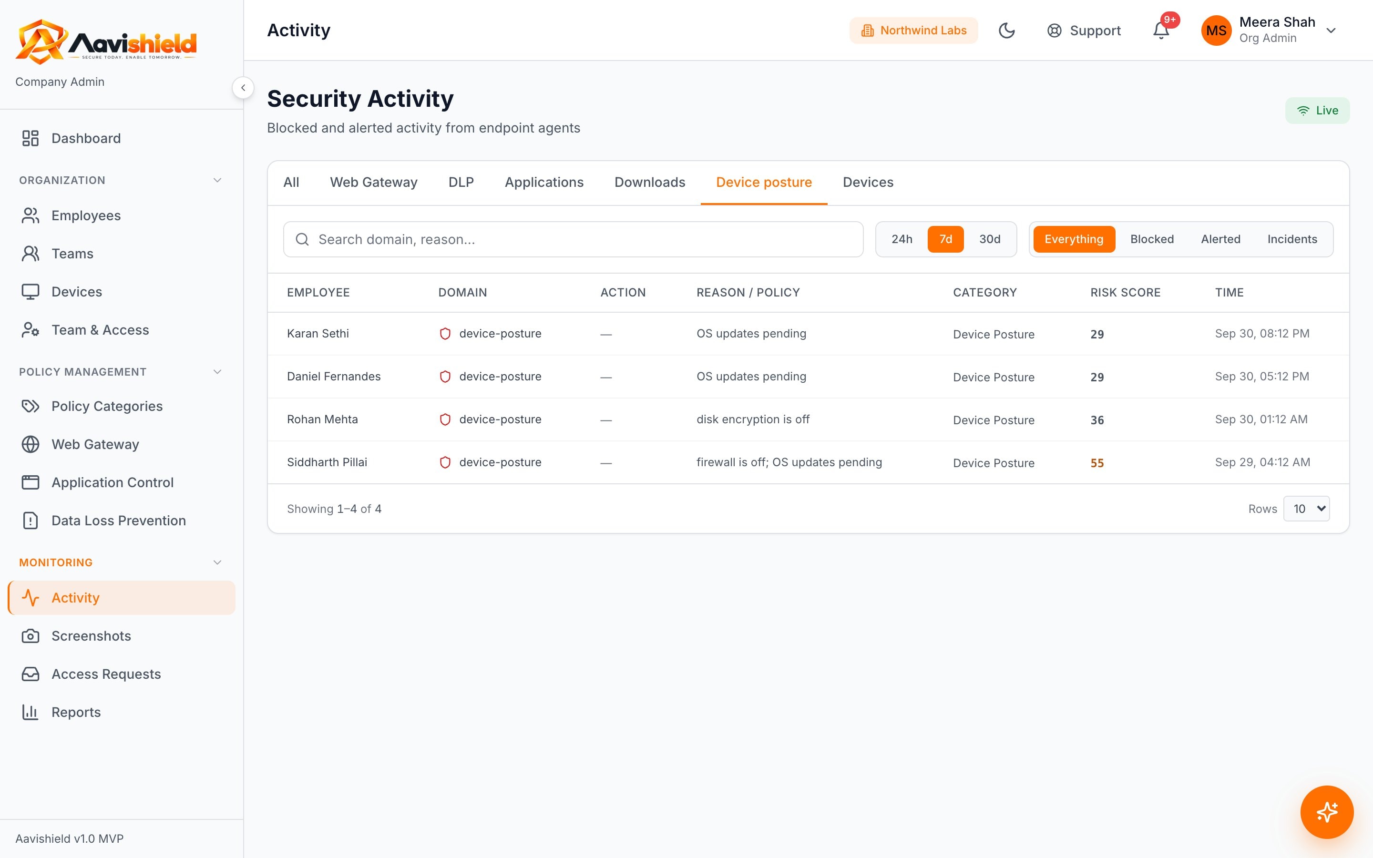The width and height of the screenshot is (1373, 858).
Task: Click the Team & Access user-gear icon
Action: coord(30,330)
